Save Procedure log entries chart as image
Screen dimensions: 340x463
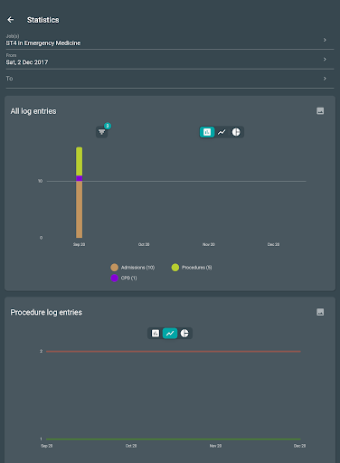[x=320, y=312]
